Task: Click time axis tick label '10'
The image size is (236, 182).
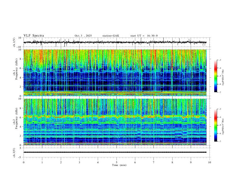Action: click(x=209, y=162)
